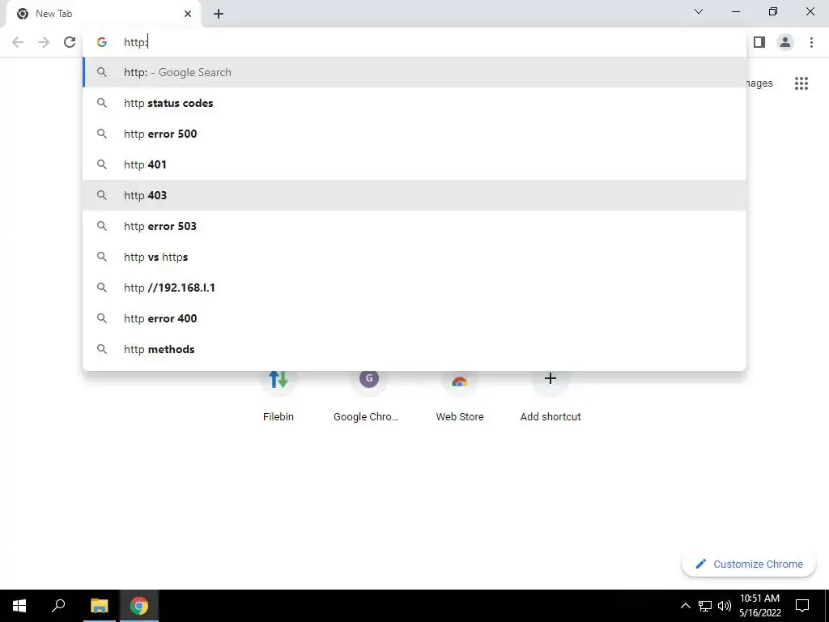This screenshot has height=622, width=829.
Task: Click the Google logo in address bar
Action: [x=102, y=42]
